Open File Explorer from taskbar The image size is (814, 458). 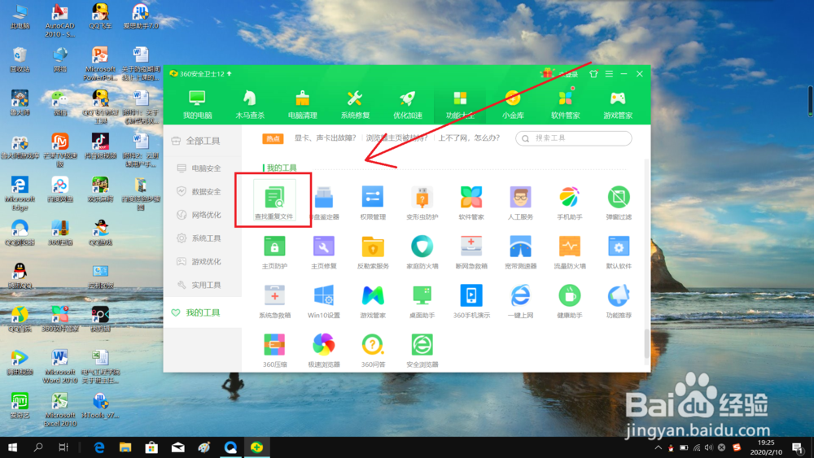tap(125, 447)
